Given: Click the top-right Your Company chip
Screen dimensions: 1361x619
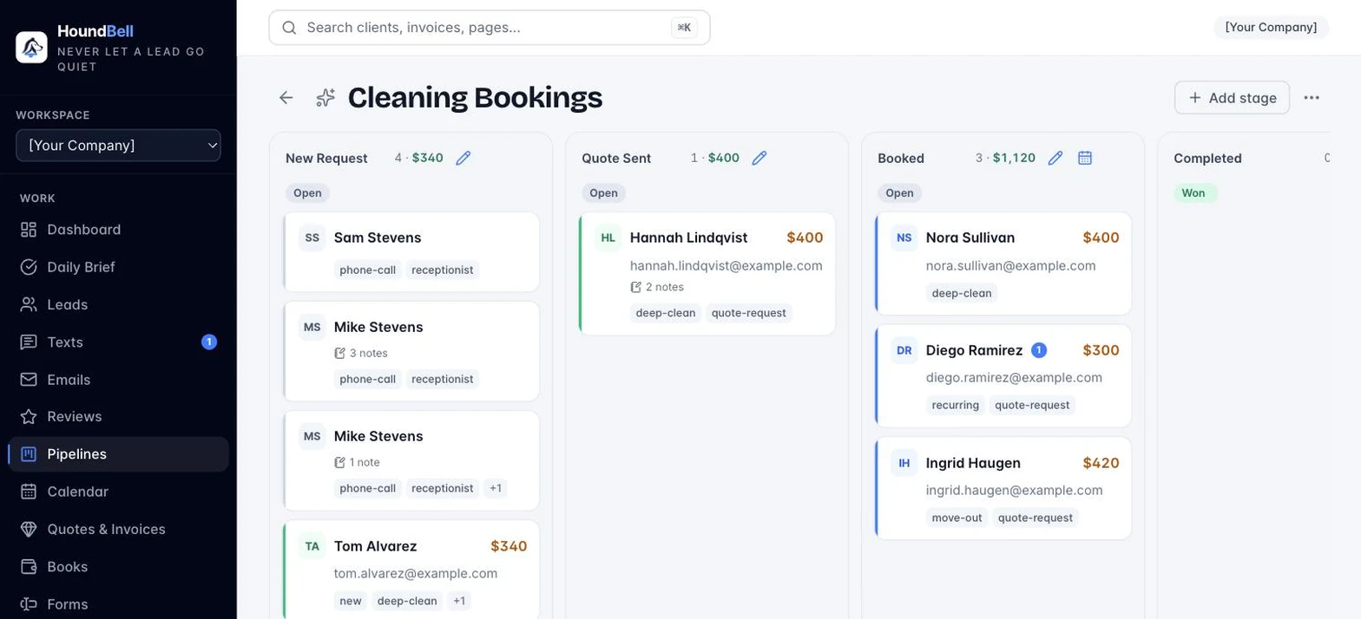Looking at the screenshot, I should [x=1271, y=28].
